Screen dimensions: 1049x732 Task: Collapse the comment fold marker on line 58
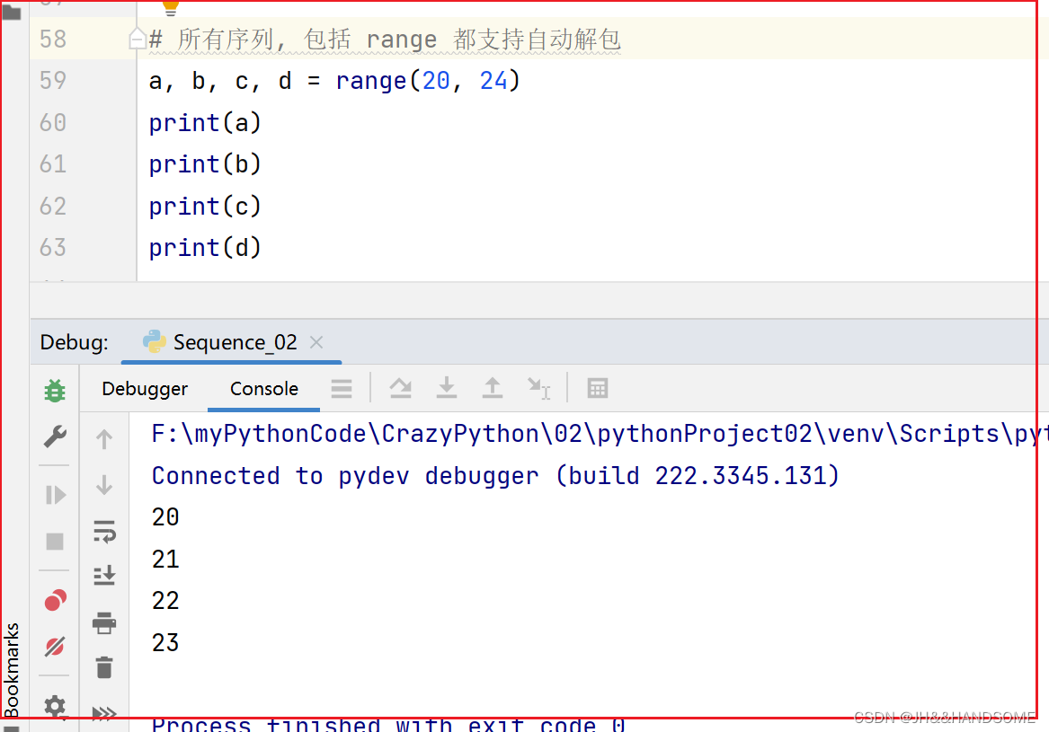[138, 39]
